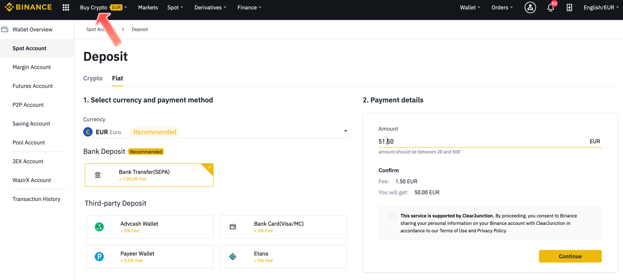The height and width of the screenshot is (280, 623).
Task: Choose Etana deposit option
Action: 283,257
